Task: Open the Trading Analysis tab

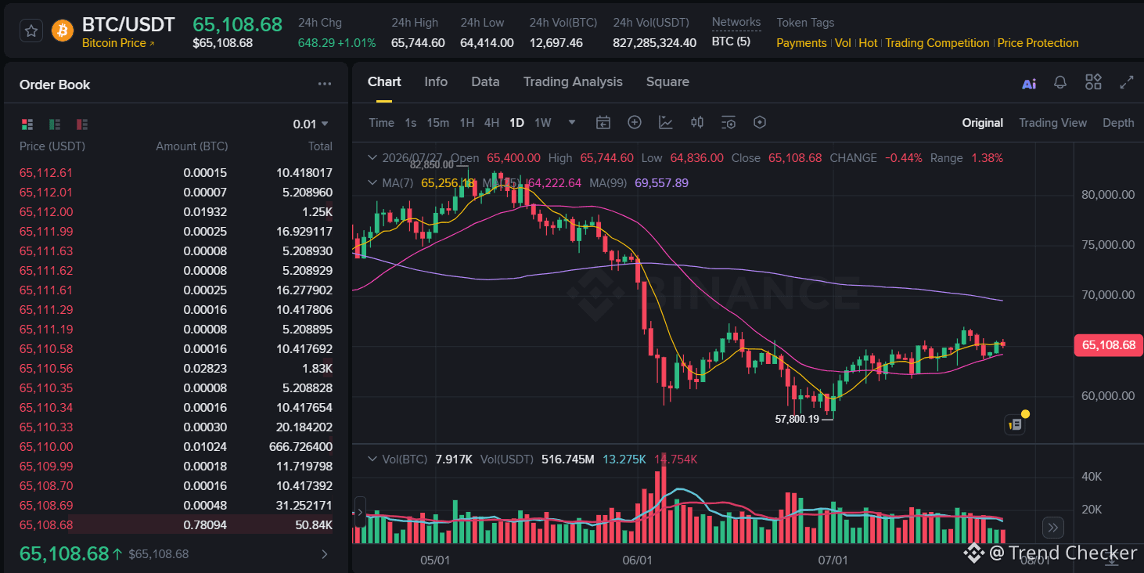Action: (573, 81)
